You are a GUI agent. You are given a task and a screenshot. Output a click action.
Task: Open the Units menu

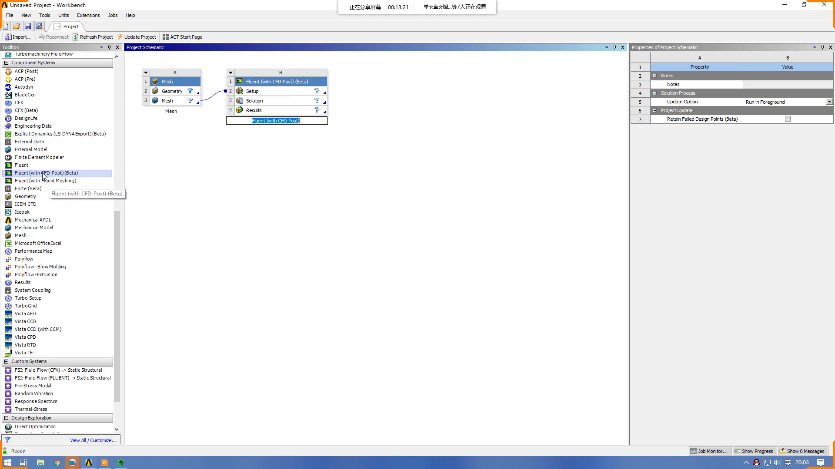pos(63,15)
